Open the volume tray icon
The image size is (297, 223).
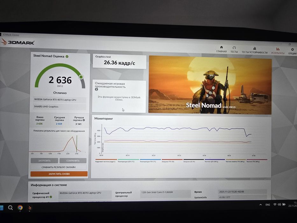click(279, 205)
